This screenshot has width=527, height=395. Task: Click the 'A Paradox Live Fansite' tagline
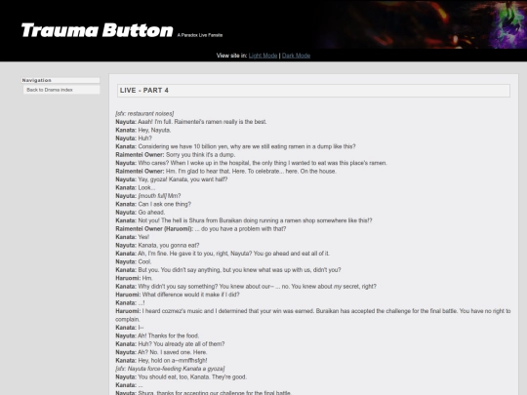coord(200,35)
